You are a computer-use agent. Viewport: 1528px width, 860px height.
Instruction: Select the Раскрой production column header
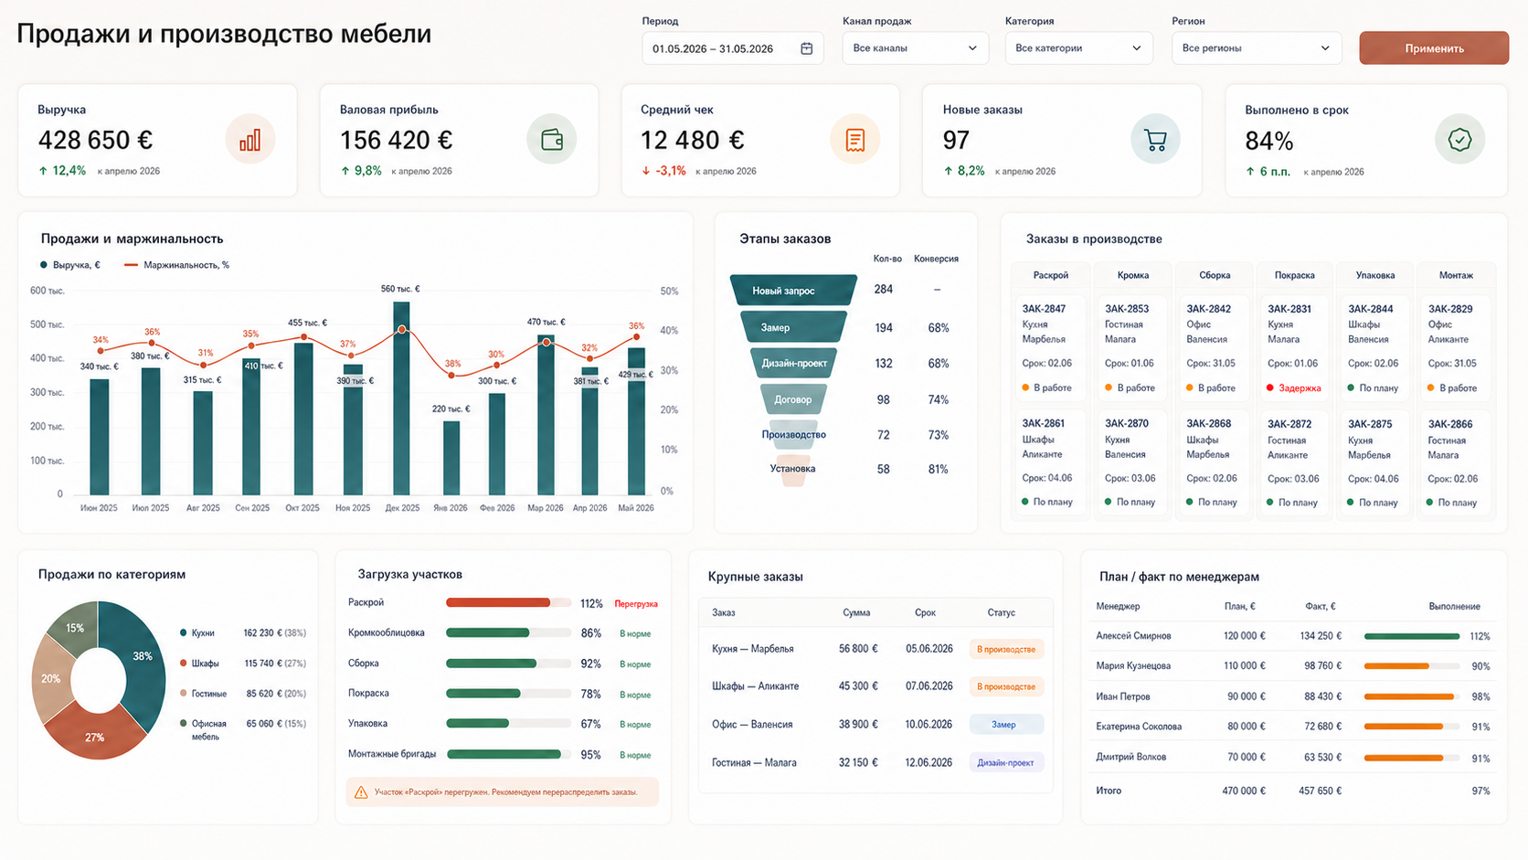(x=1051, y=275)
